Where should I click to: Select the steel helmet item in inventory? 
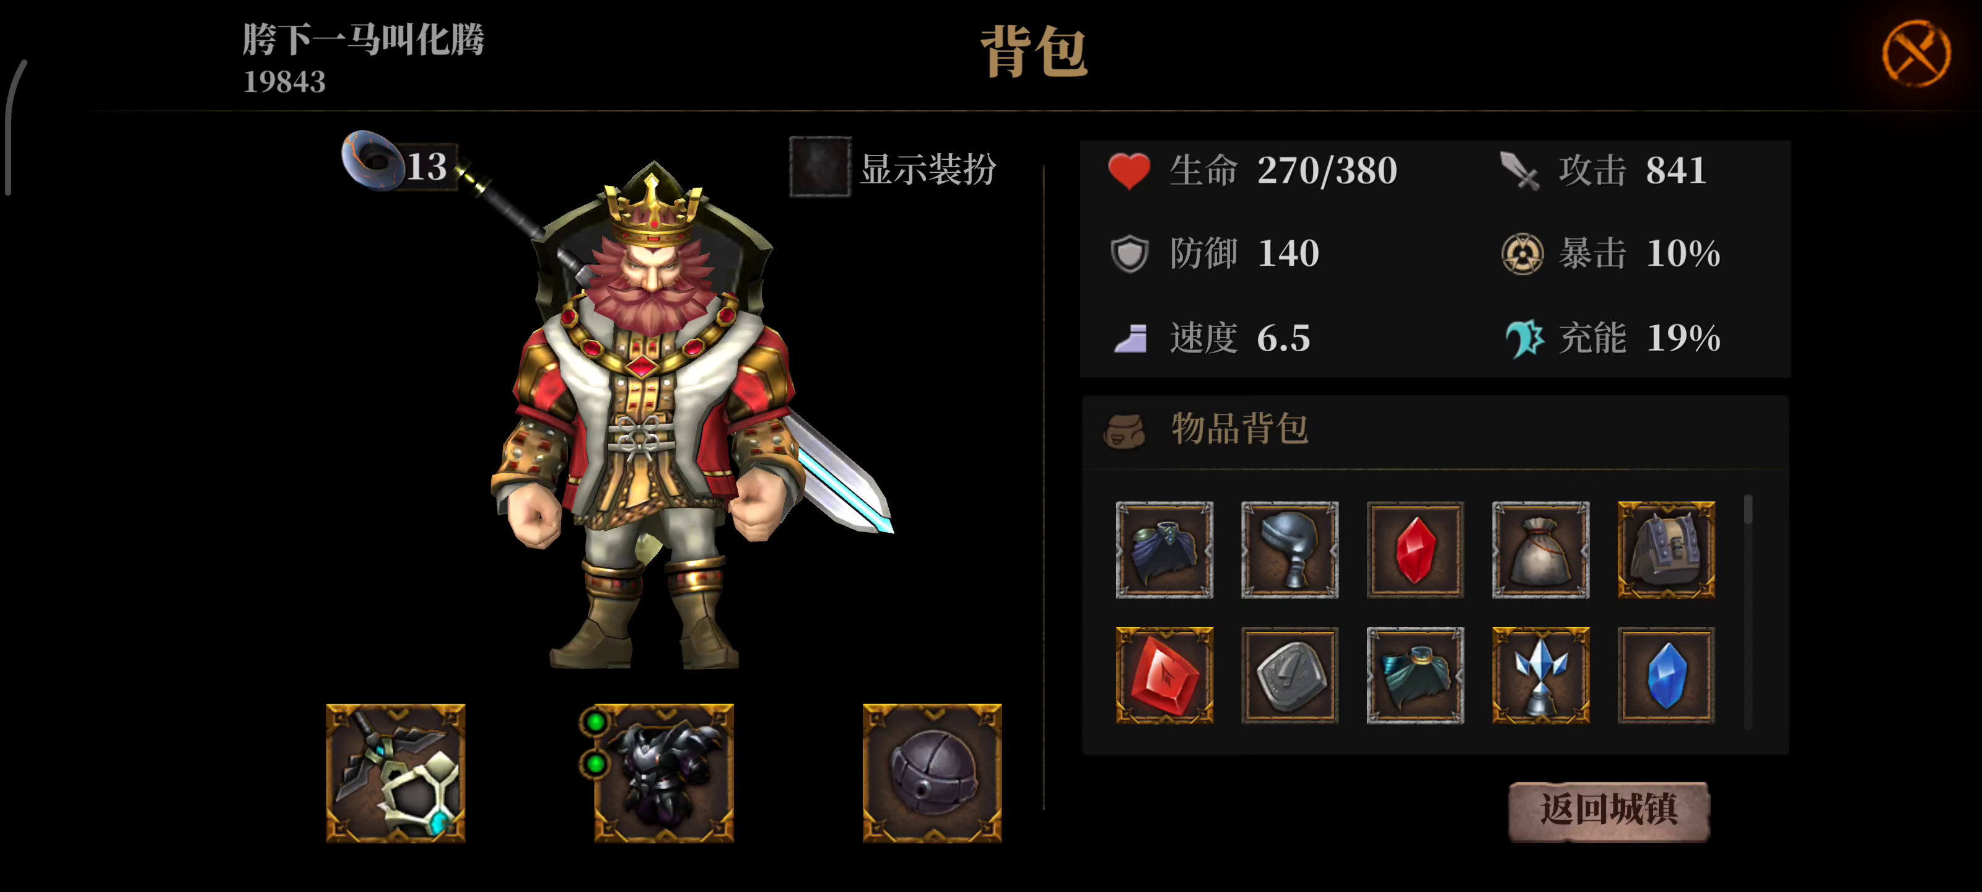tap(1290, 549)
